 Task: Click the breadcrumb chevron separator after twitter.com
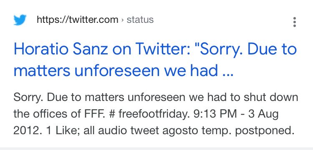[x=123, y=20]
